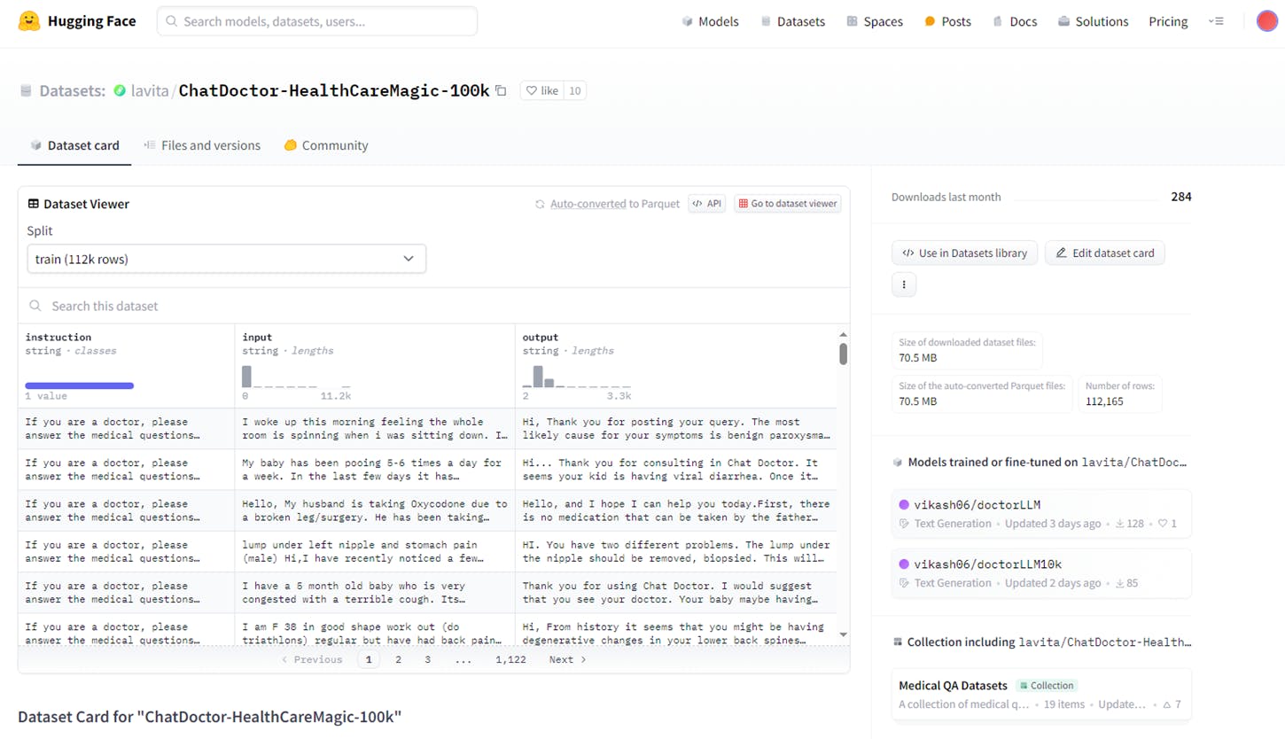
Task: Open vikash06/doctorLLM model card
Action: pos(1041,514)
